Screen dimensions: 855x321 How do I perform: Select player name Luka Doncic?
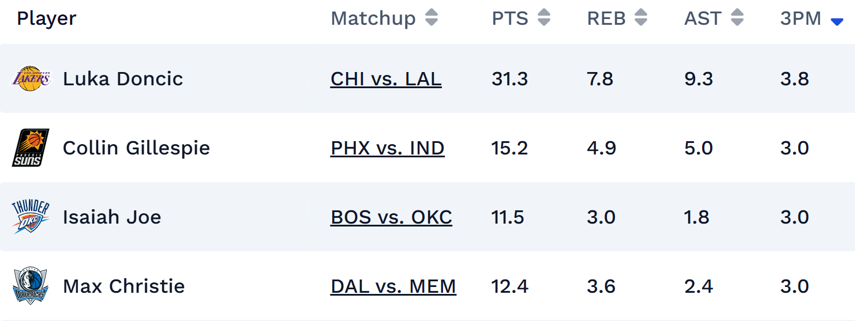(x=123, y=78)
